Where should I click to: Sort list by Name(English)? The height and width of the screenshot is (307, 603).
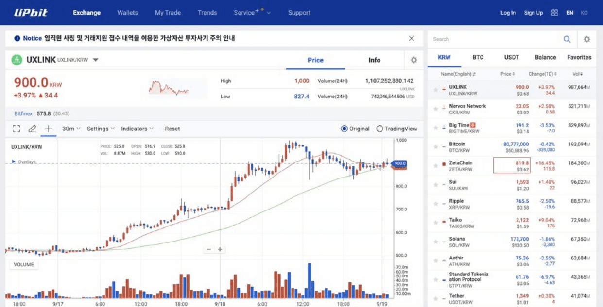(x=458, y=74)
